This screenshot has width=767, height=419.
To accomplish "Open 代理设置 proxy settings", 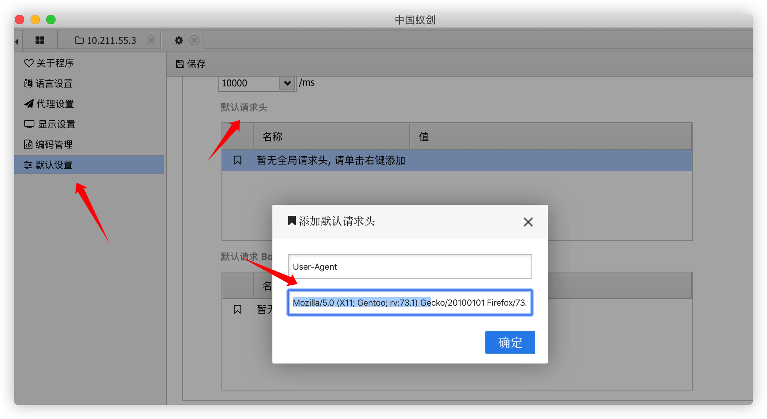I will [49, 104].
